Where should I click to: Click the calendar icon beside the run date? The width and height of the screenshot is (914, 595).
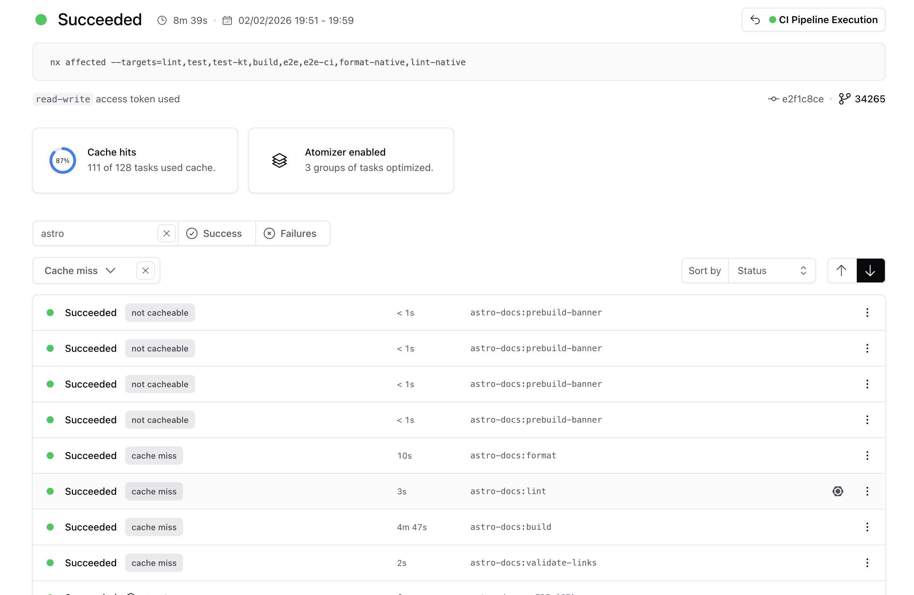[227, 20]
